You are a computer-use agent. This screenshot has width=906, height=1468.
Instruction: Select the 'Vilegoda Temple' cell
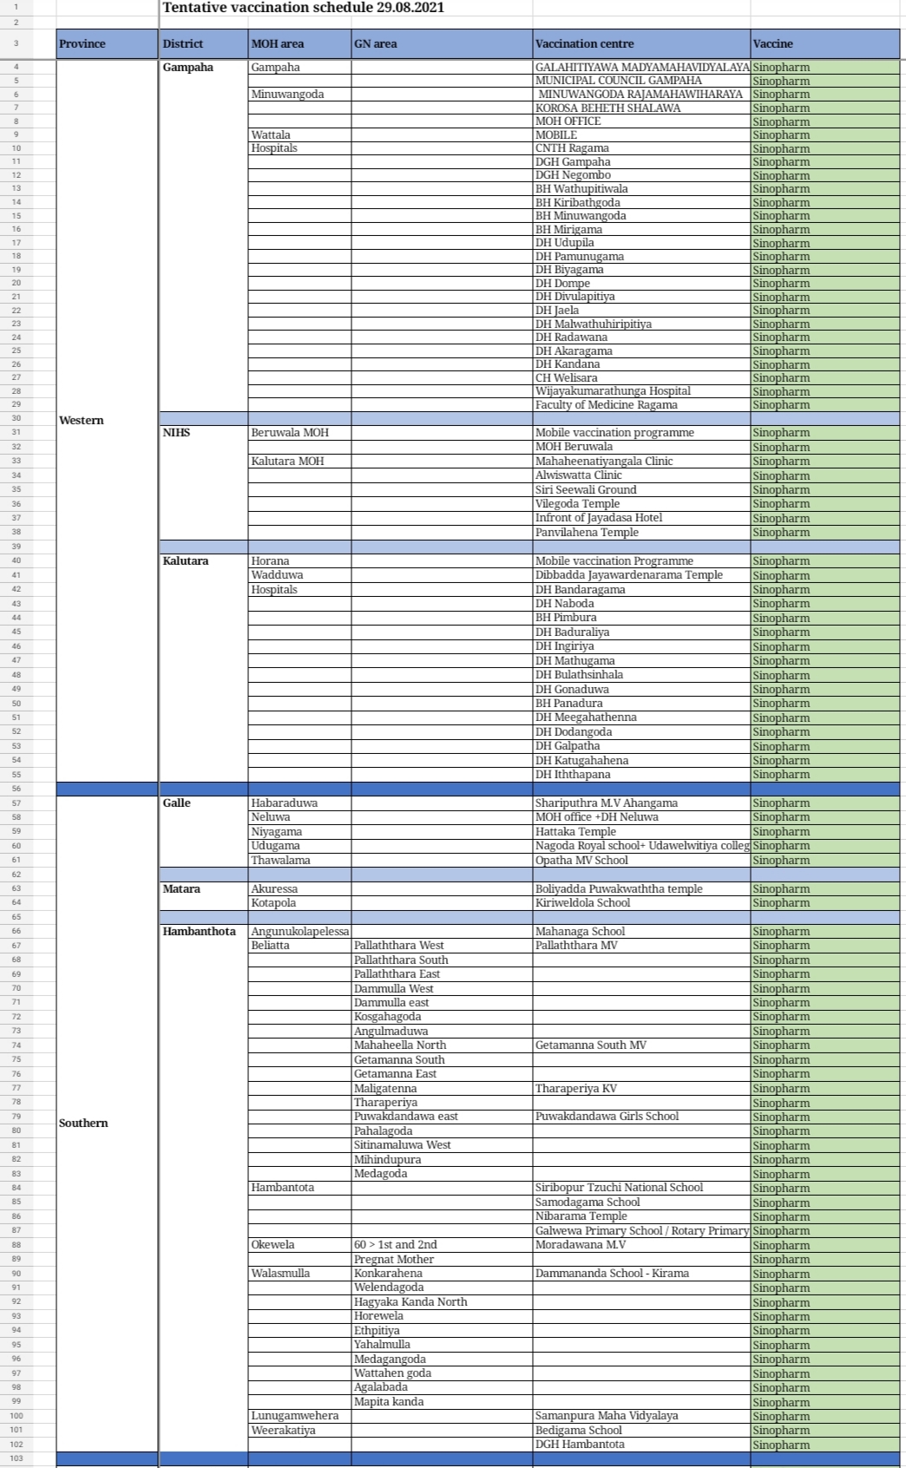tap(642, 504)
